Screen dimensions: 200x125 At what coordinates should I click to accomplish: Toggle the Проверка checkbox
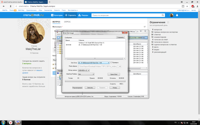tap(111, 62)
